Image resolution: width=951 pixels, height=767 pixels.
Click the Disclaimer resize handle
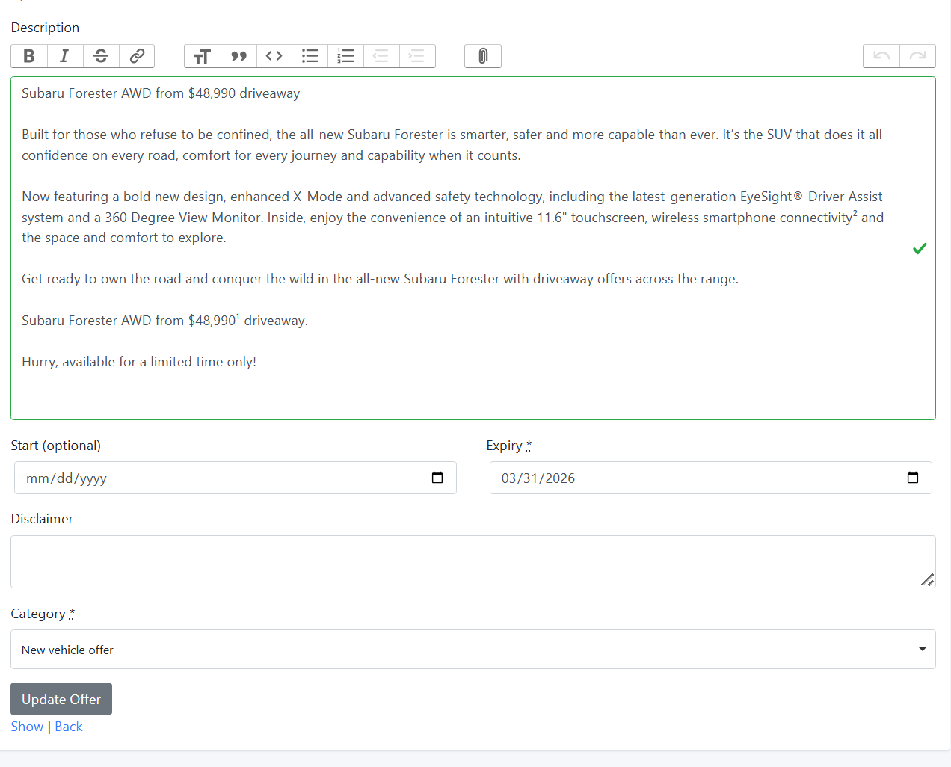[928, 580]
